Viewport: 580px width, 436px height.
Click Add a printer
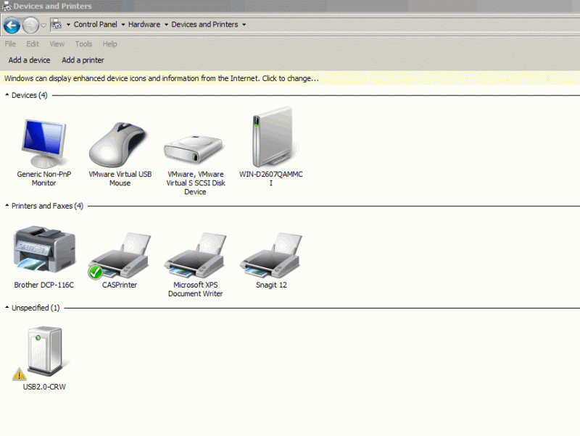pos(82,60)
